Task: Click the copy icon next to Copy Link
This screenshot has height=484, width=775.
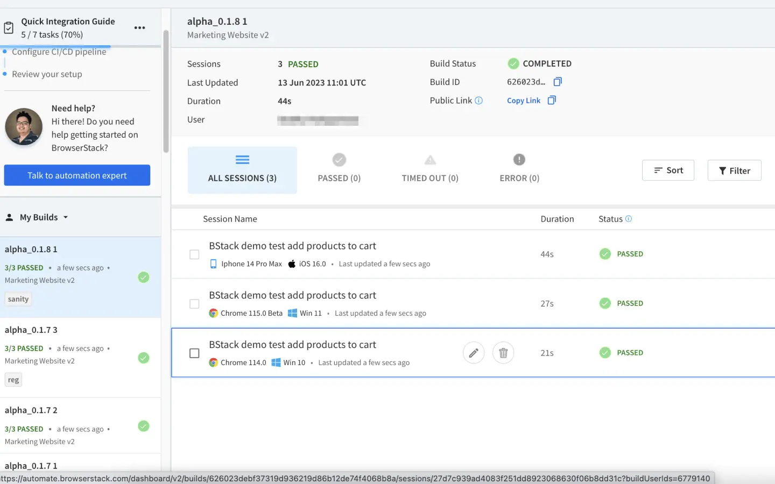Action: [x=552, y=101]
